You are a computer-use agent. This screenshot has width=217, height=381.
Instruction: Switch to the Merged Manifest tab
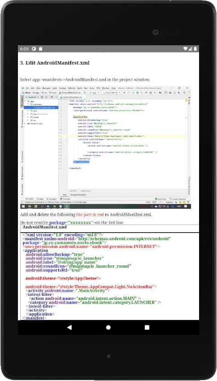(78, 195)
